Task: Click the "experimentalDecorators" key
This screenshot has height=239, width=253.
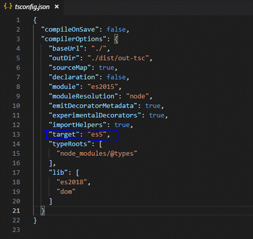Action: tap(95, 115)
